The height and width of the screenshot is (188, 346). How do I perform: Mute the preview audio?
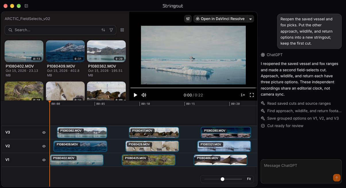click(x=144, y=95)
